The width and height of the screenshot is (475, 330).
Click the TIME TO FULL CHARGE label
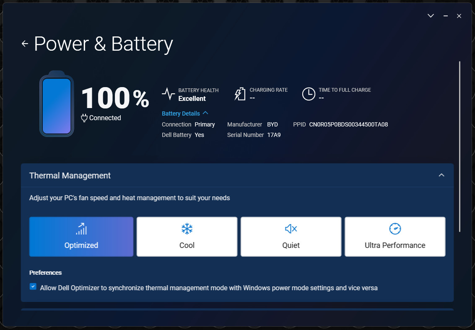(x=345, y=90)
